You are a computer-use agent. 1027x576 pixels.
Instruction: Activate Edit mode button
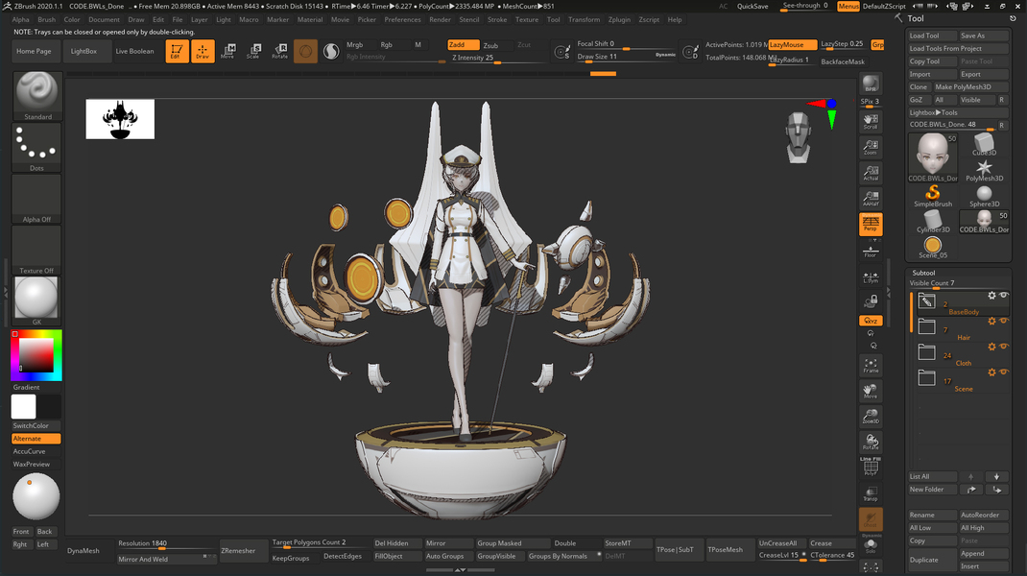[x=177, y=52]
